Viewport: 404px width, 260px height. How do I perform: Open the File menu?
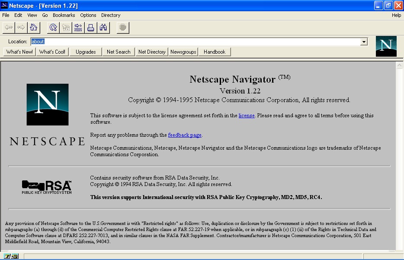[6, 15]
